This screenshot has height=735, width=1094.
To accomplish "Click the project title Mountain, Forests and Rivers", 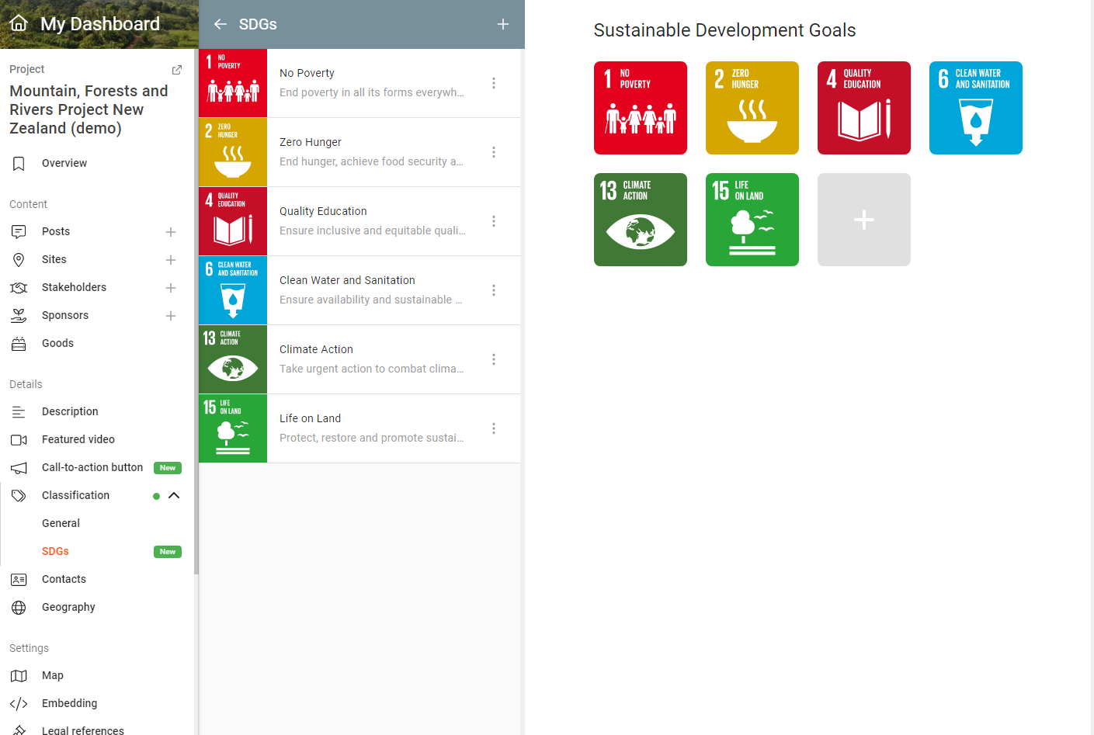I will (89, 109).
